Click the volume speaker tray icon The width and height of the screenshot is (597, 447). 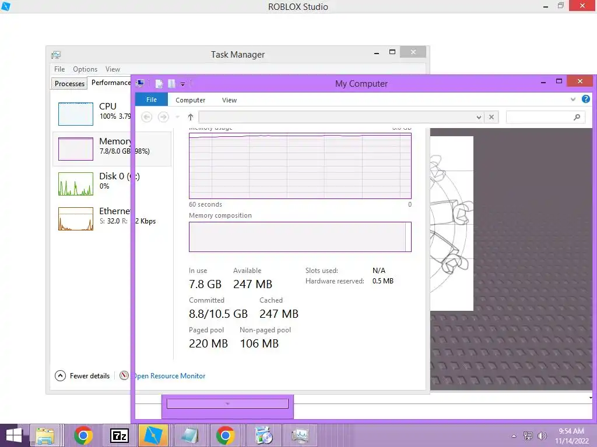542,436
